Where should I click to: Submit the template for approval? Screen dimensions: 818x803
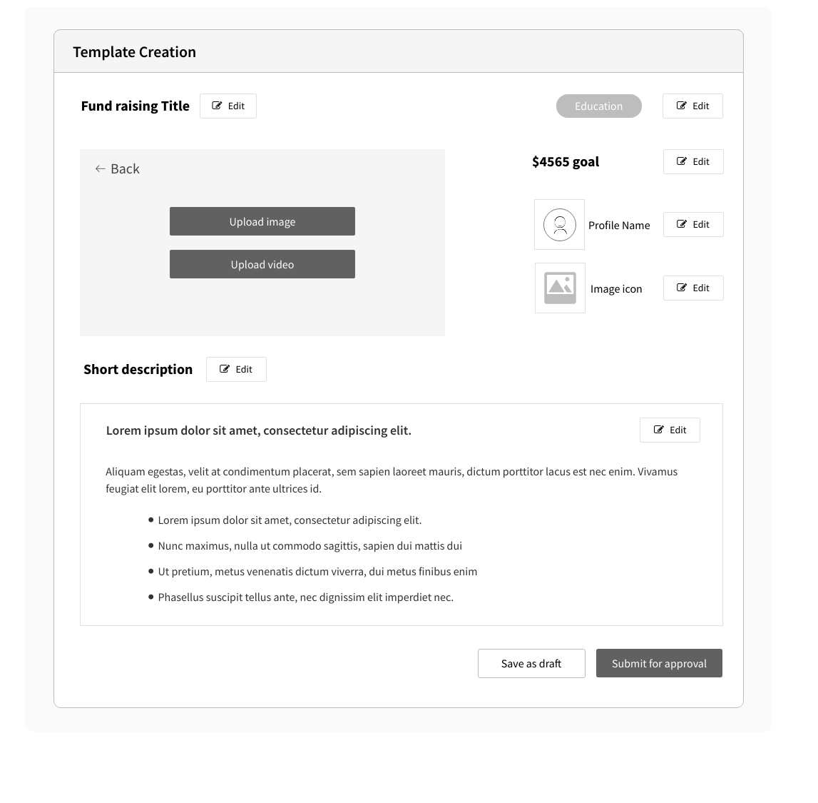659,663
